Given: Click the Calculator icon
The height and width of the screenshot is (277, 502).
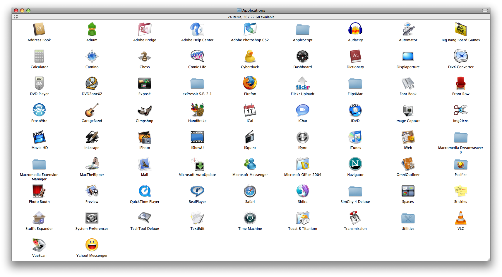Looking at the screenshot, I should tap(39, 56).
